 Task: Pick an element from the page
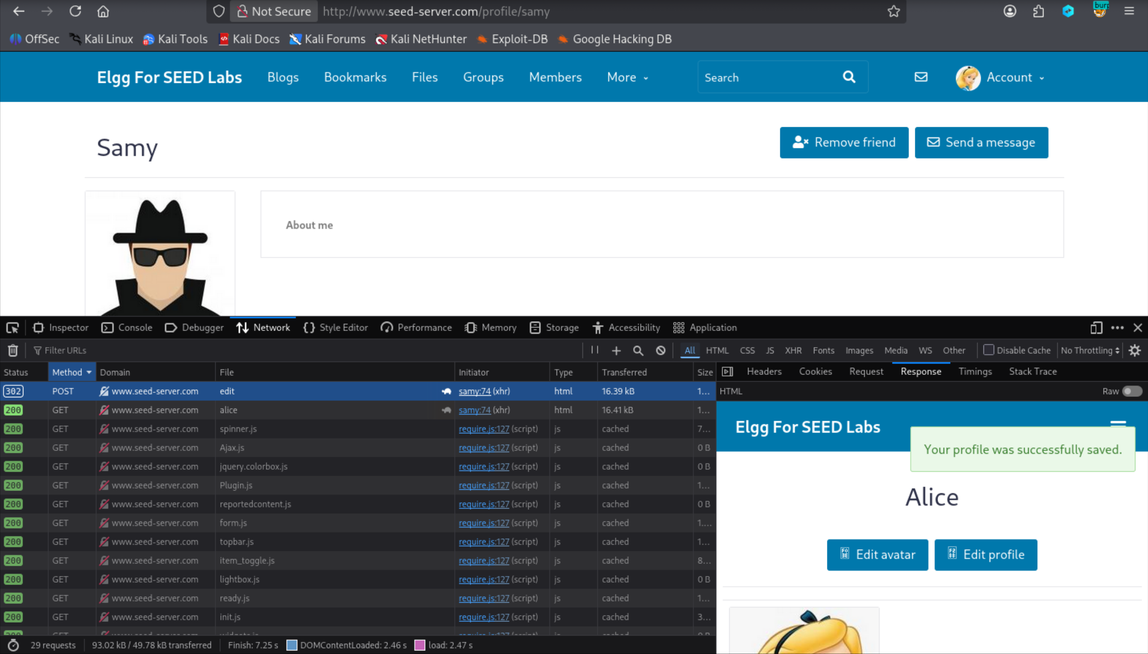coord(13,328)
